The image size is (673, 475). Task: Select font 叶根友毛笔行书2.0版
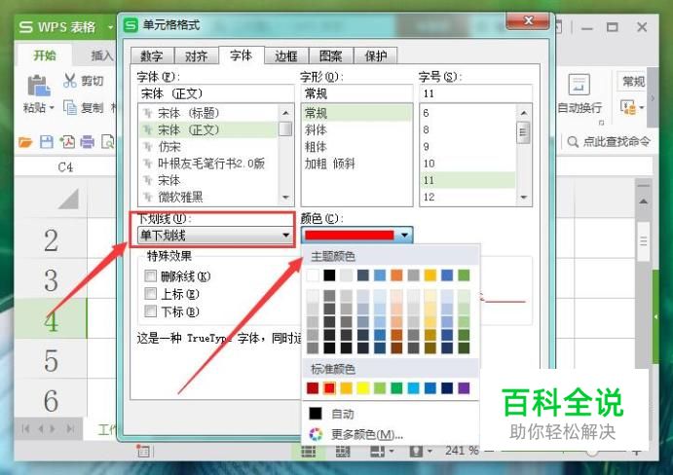click(208, 164)
